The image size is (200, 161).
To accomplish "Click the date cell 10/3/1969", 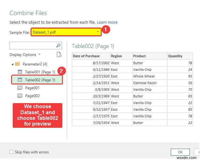I will pyautogui.click(x=91, y=96).
